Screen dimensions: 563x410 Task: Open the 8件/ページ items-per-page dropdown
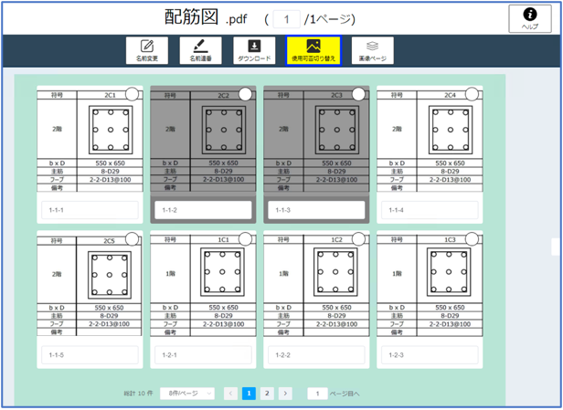(186, 394)
